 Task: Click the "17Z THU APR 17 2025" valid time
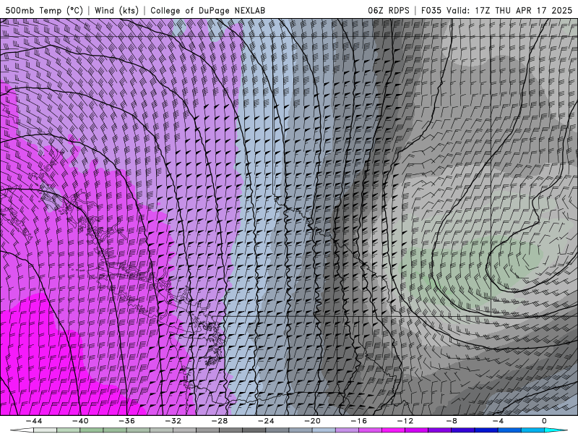coord(523,11)
